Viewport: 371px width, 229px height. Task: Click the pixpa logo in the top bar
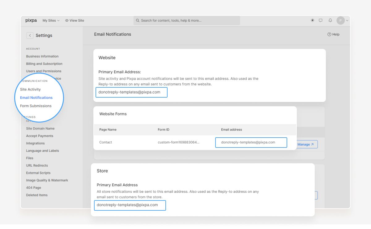point(31,20)
